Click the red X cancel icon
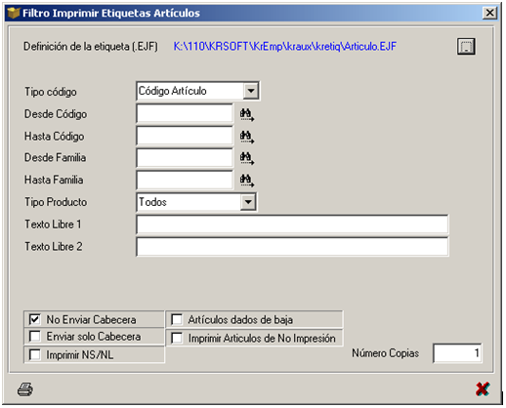506x408 pixels. [483, 388]
